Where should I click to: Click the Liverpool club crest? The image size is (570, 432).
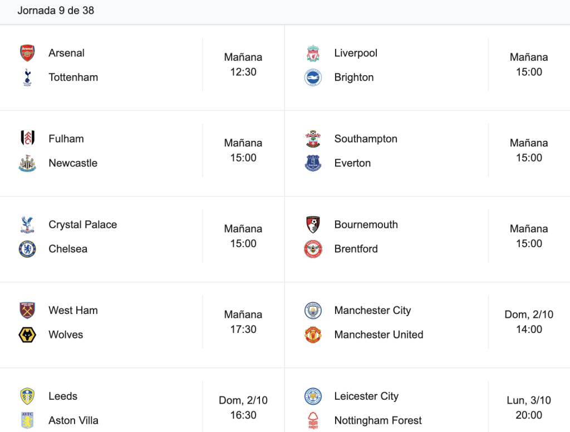[x=313, y=53]
